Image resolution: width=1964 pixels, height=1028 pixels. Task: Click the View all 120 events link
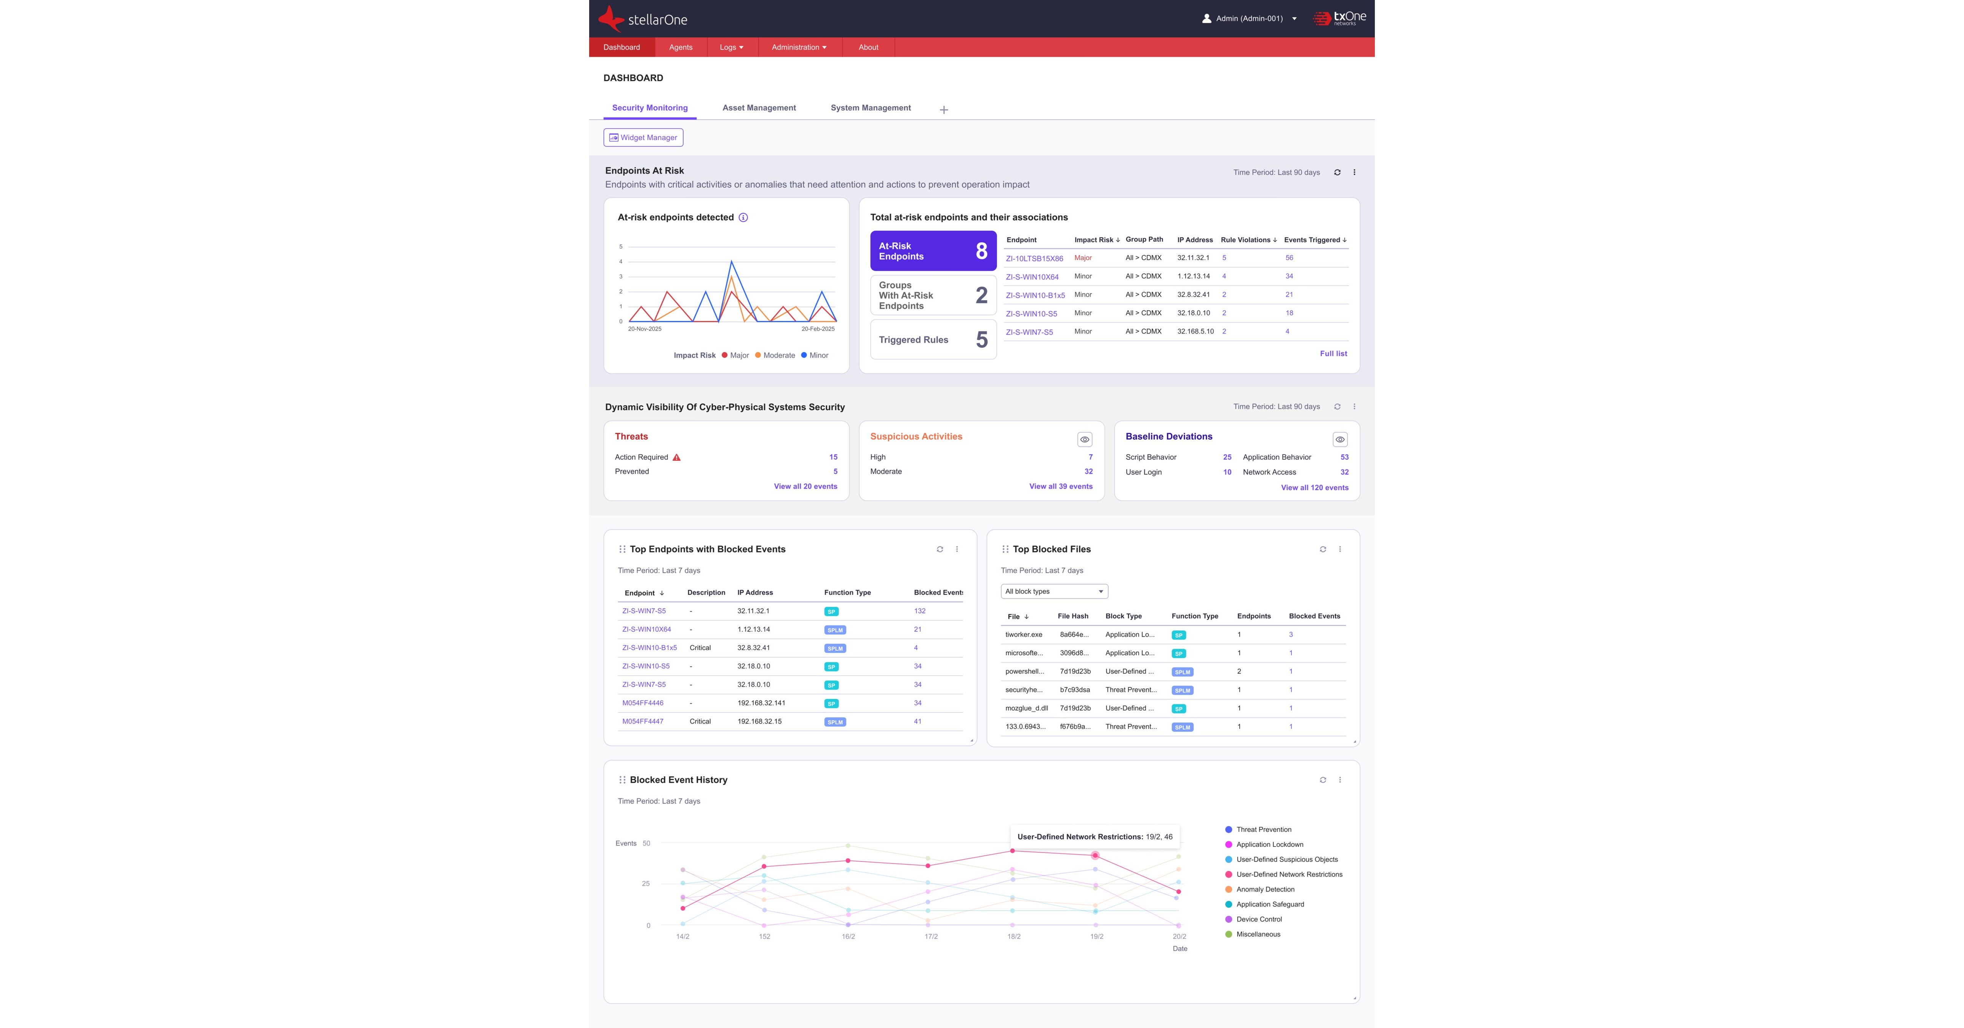tap(1314, 487)
